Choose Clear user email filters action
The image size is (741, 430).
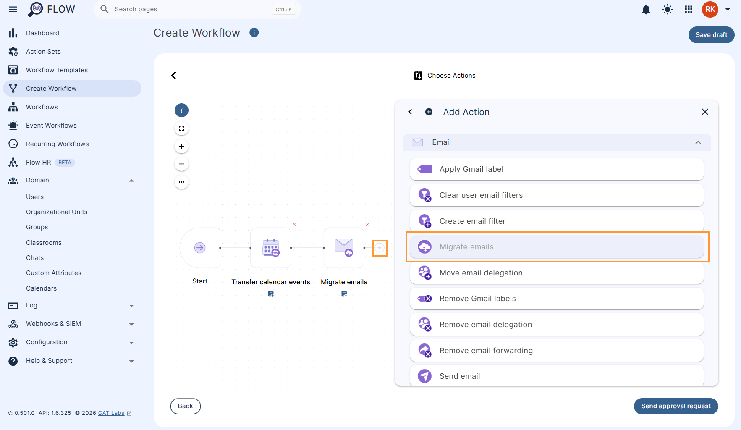pyautogui.click(x=557, y=195)
